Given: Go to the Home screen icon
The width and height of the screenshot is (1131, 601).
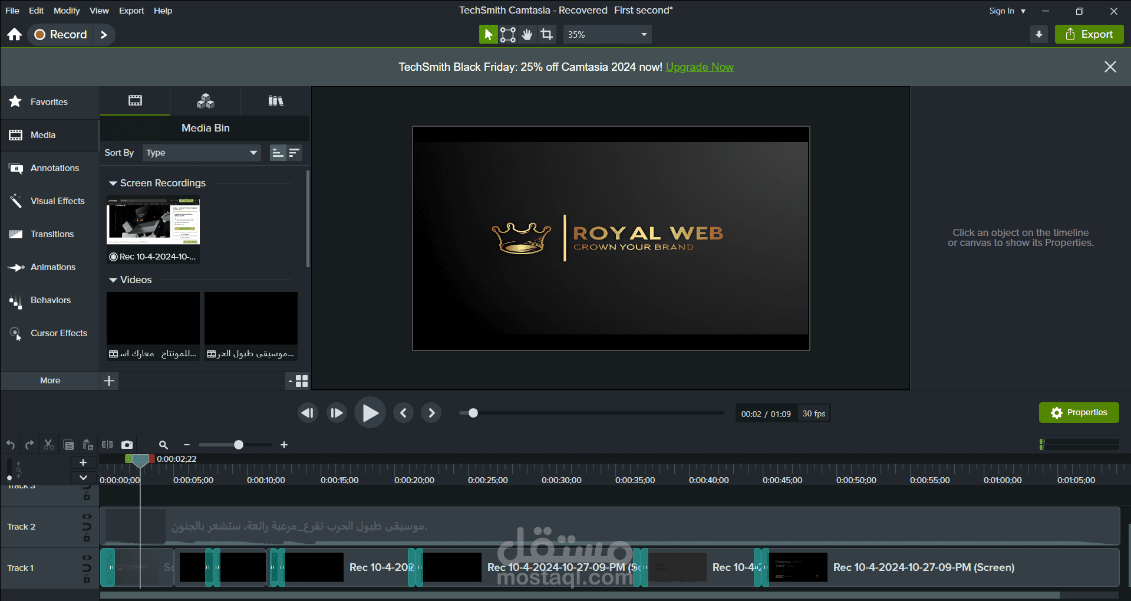Looking at the screenshot, I should point(15,34).
